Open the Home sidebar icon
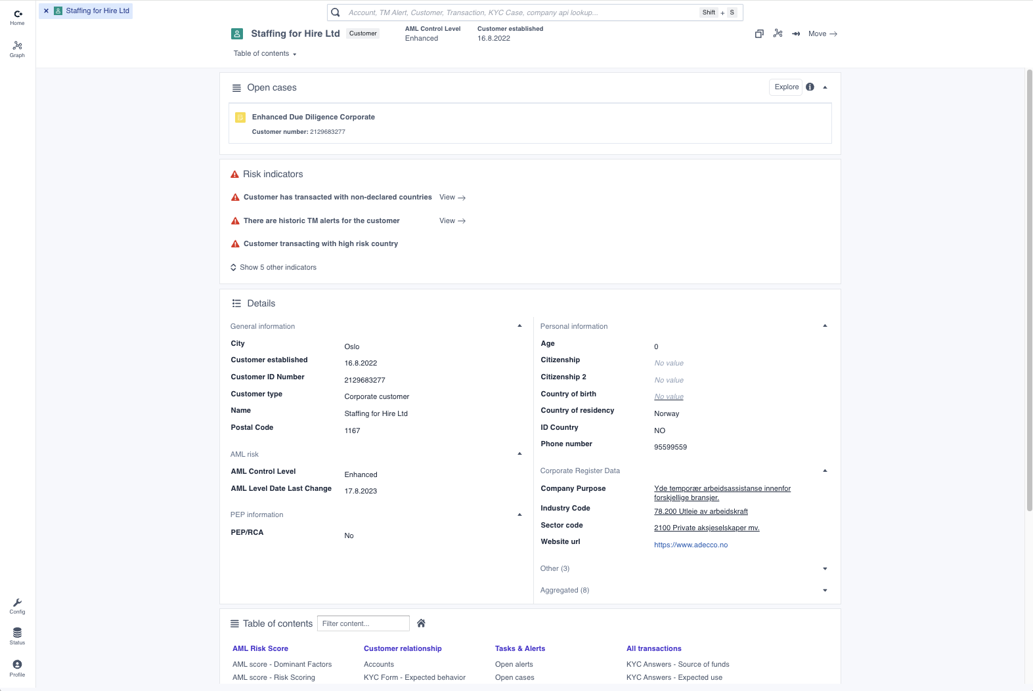Viewport: 1033px width, 691px height. point(18,17)
